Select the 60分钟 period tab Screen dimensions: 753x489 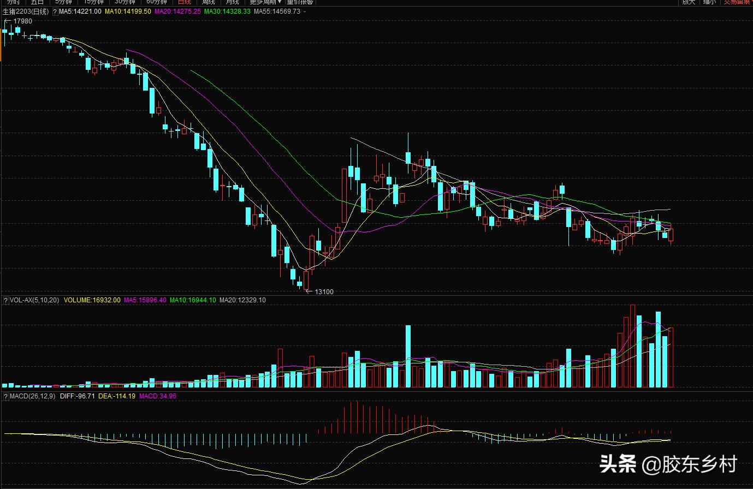click(157, 2)
